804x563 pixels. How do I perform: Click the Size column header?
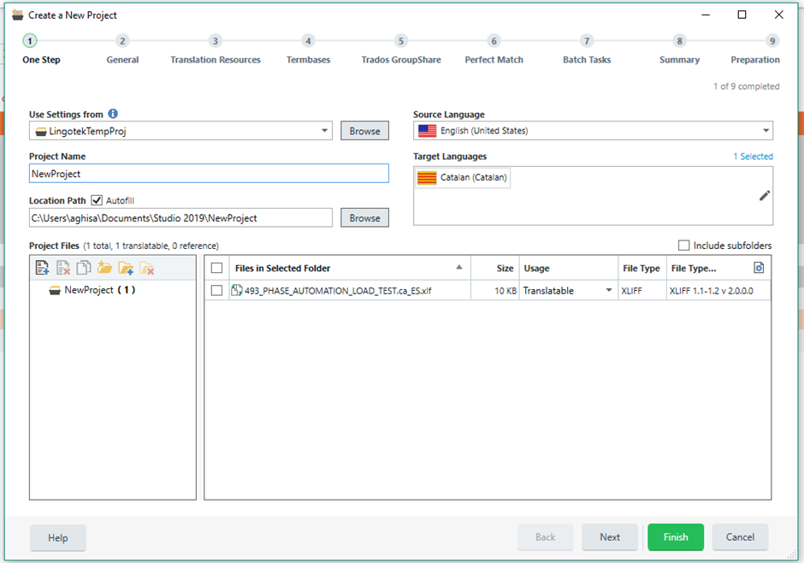pyautogui.click(x=495, y=268)
